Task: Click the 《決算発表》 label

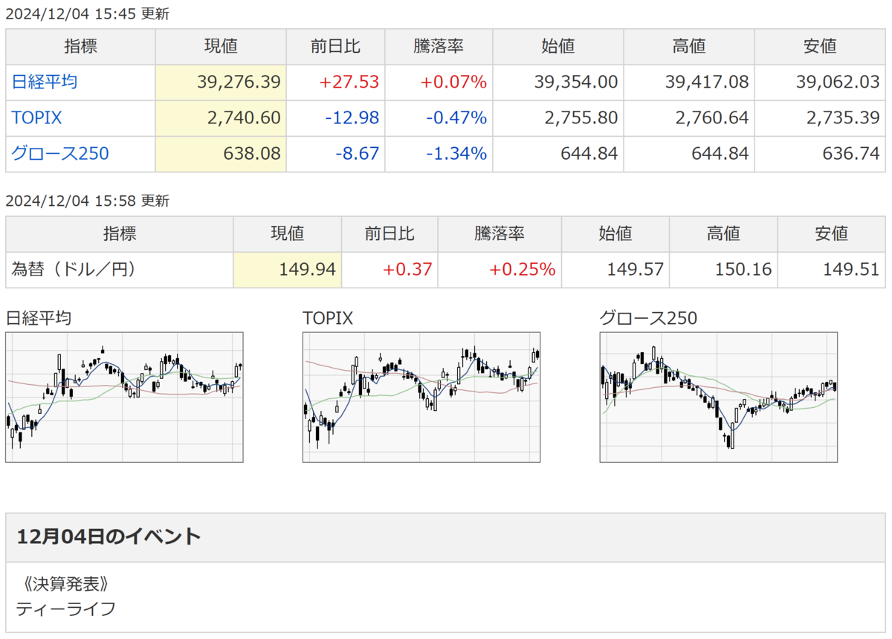Action: point(66,583)
